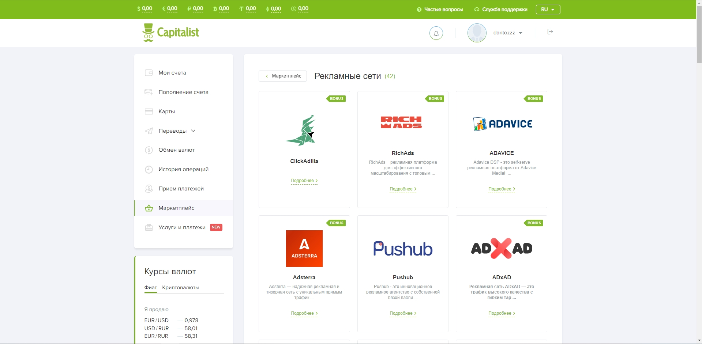Screen dimensions: 702x344
Task: Click the logout icon in the header
Action: [x=550, y=32]
